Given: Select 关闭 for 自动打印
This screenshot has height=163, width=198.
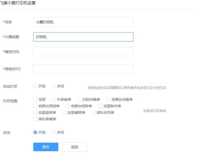Looking at the screenshot, I should (x=54, y=86).
